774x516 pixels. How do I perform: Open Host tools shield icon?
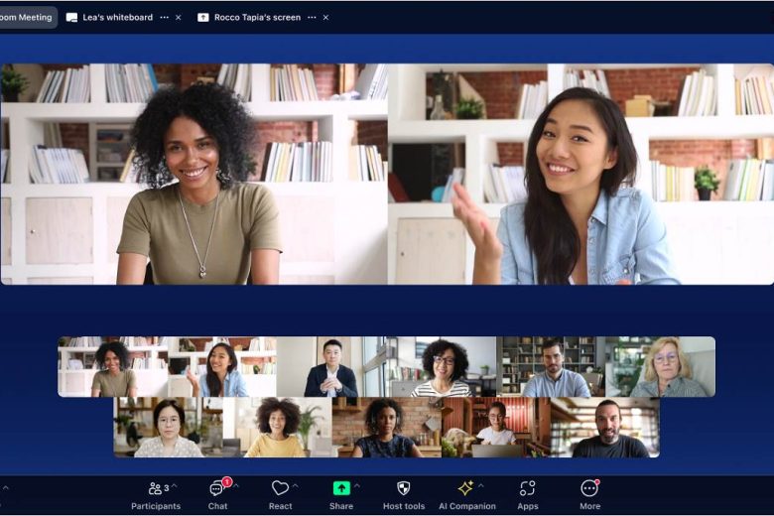click(x=403, y=488)
